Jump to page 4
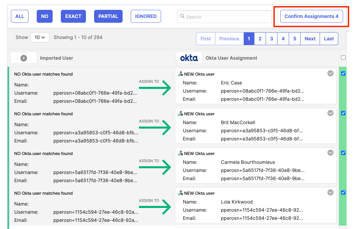Image resolution: width=358 pixels, height=229 pixels. click(283, 39)
